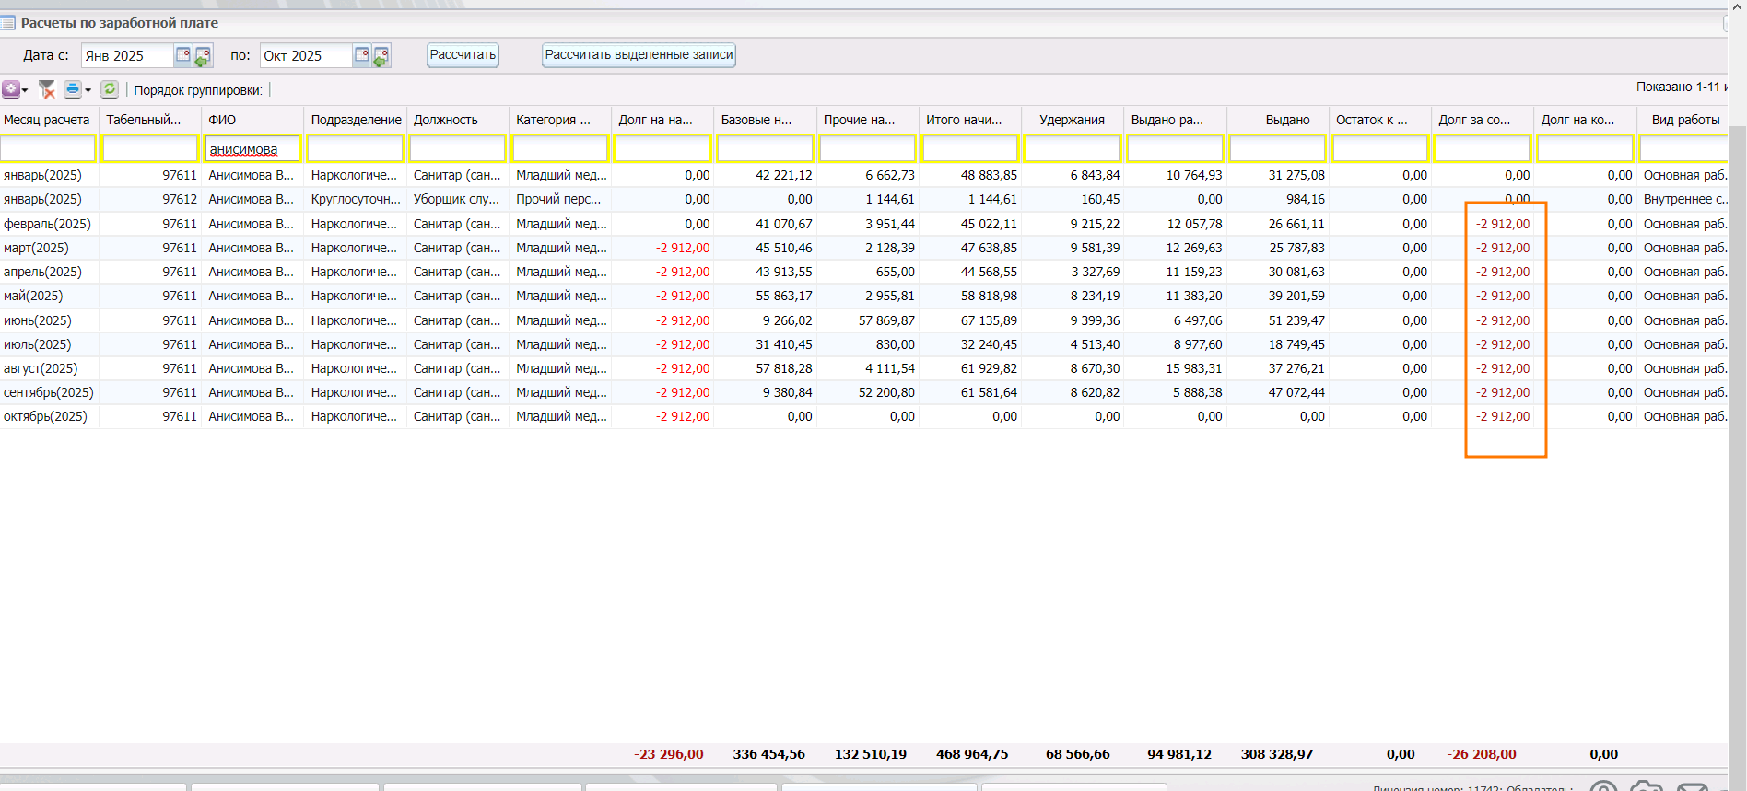Refresh the payroll table
This screenshot has width=1747, height=791.
coord(110,89)
